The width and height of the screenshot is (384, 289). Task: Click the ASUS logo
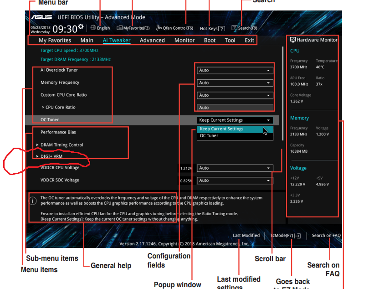41,17
